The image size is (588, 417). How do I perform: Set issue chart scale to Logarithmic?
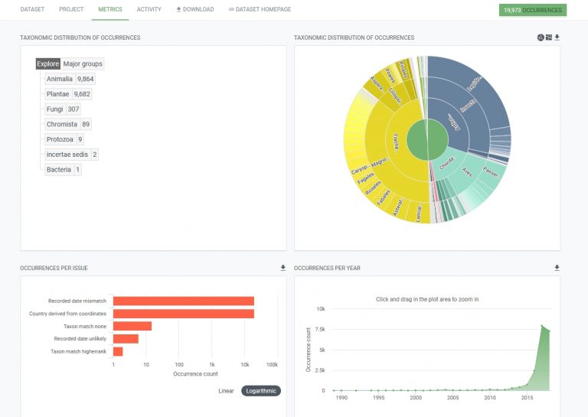pos(261,391)
